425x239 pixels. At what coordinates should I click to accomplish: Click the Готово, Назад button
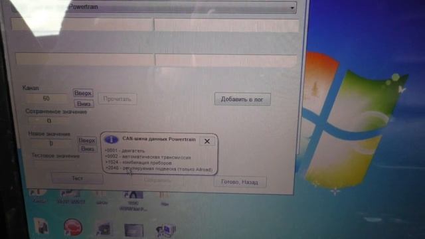coord(240,182)
